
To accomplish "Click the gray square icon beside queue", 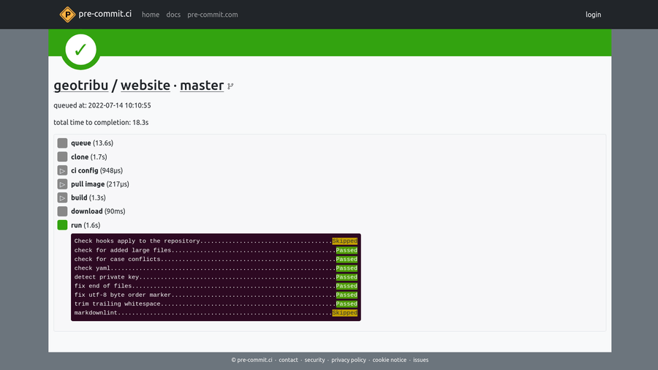I will point(62,143).
